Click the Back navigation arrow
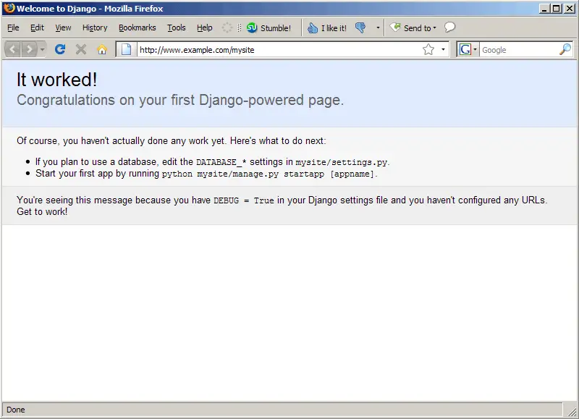 [x=12, y=49]
